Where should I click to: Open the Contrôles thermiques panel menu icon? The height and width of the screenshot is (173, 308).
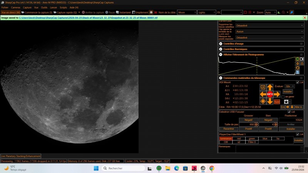[x=301, y=49]
